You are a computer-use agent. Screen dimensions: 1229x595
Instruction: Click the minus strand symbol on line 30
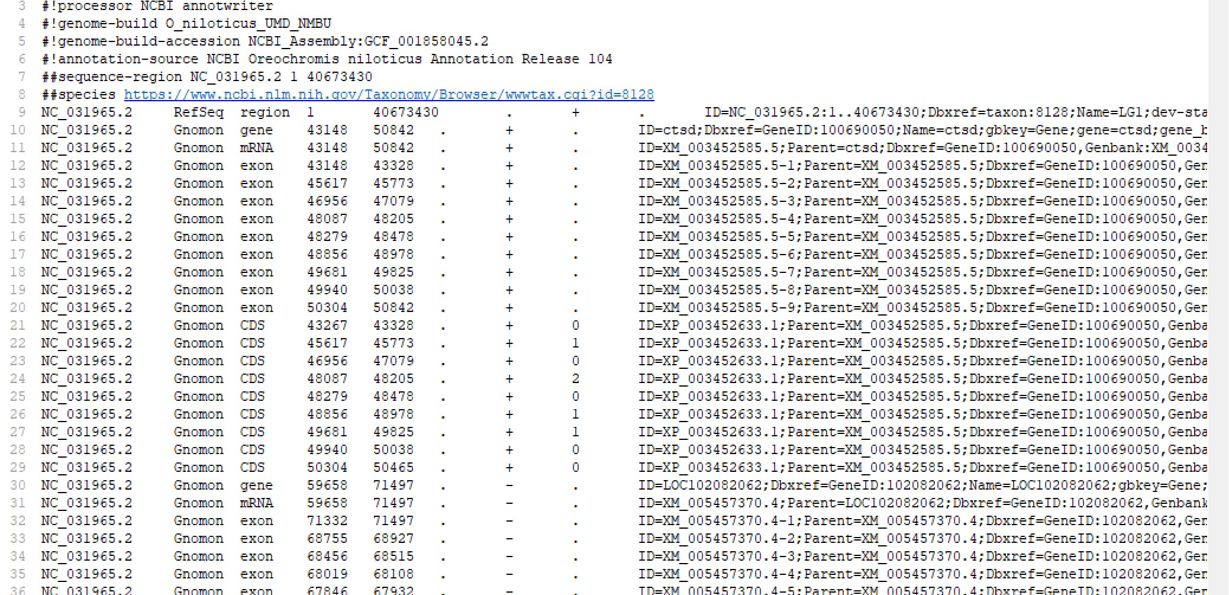click(509, 485)
